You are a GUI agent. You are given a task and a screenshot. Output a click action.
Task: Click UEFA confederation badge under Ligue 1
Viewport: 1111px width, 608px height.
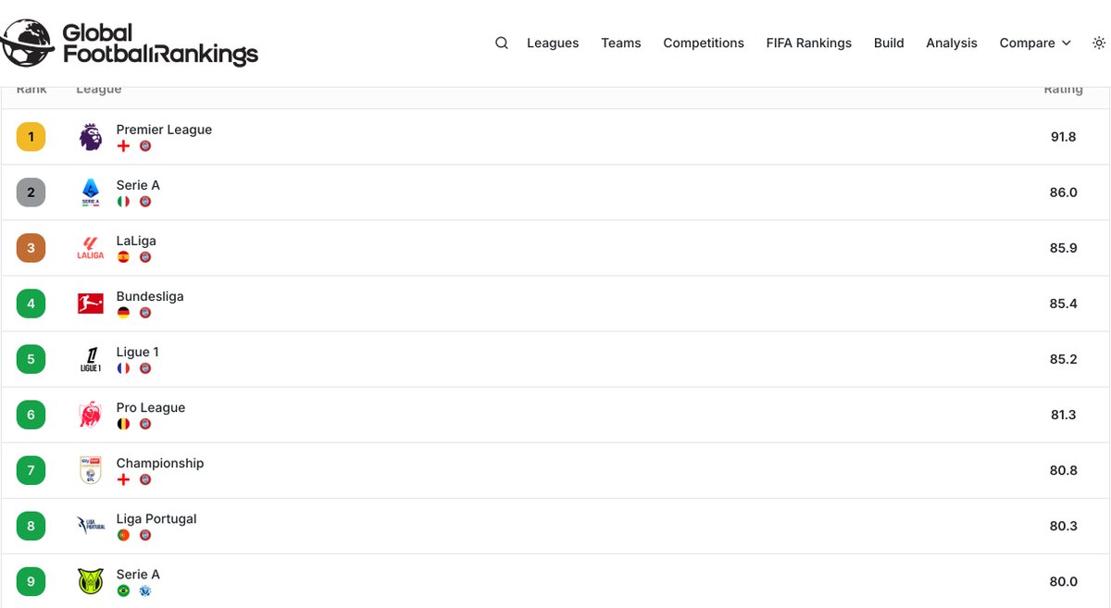pyautogui.click(x=145, y=368)
